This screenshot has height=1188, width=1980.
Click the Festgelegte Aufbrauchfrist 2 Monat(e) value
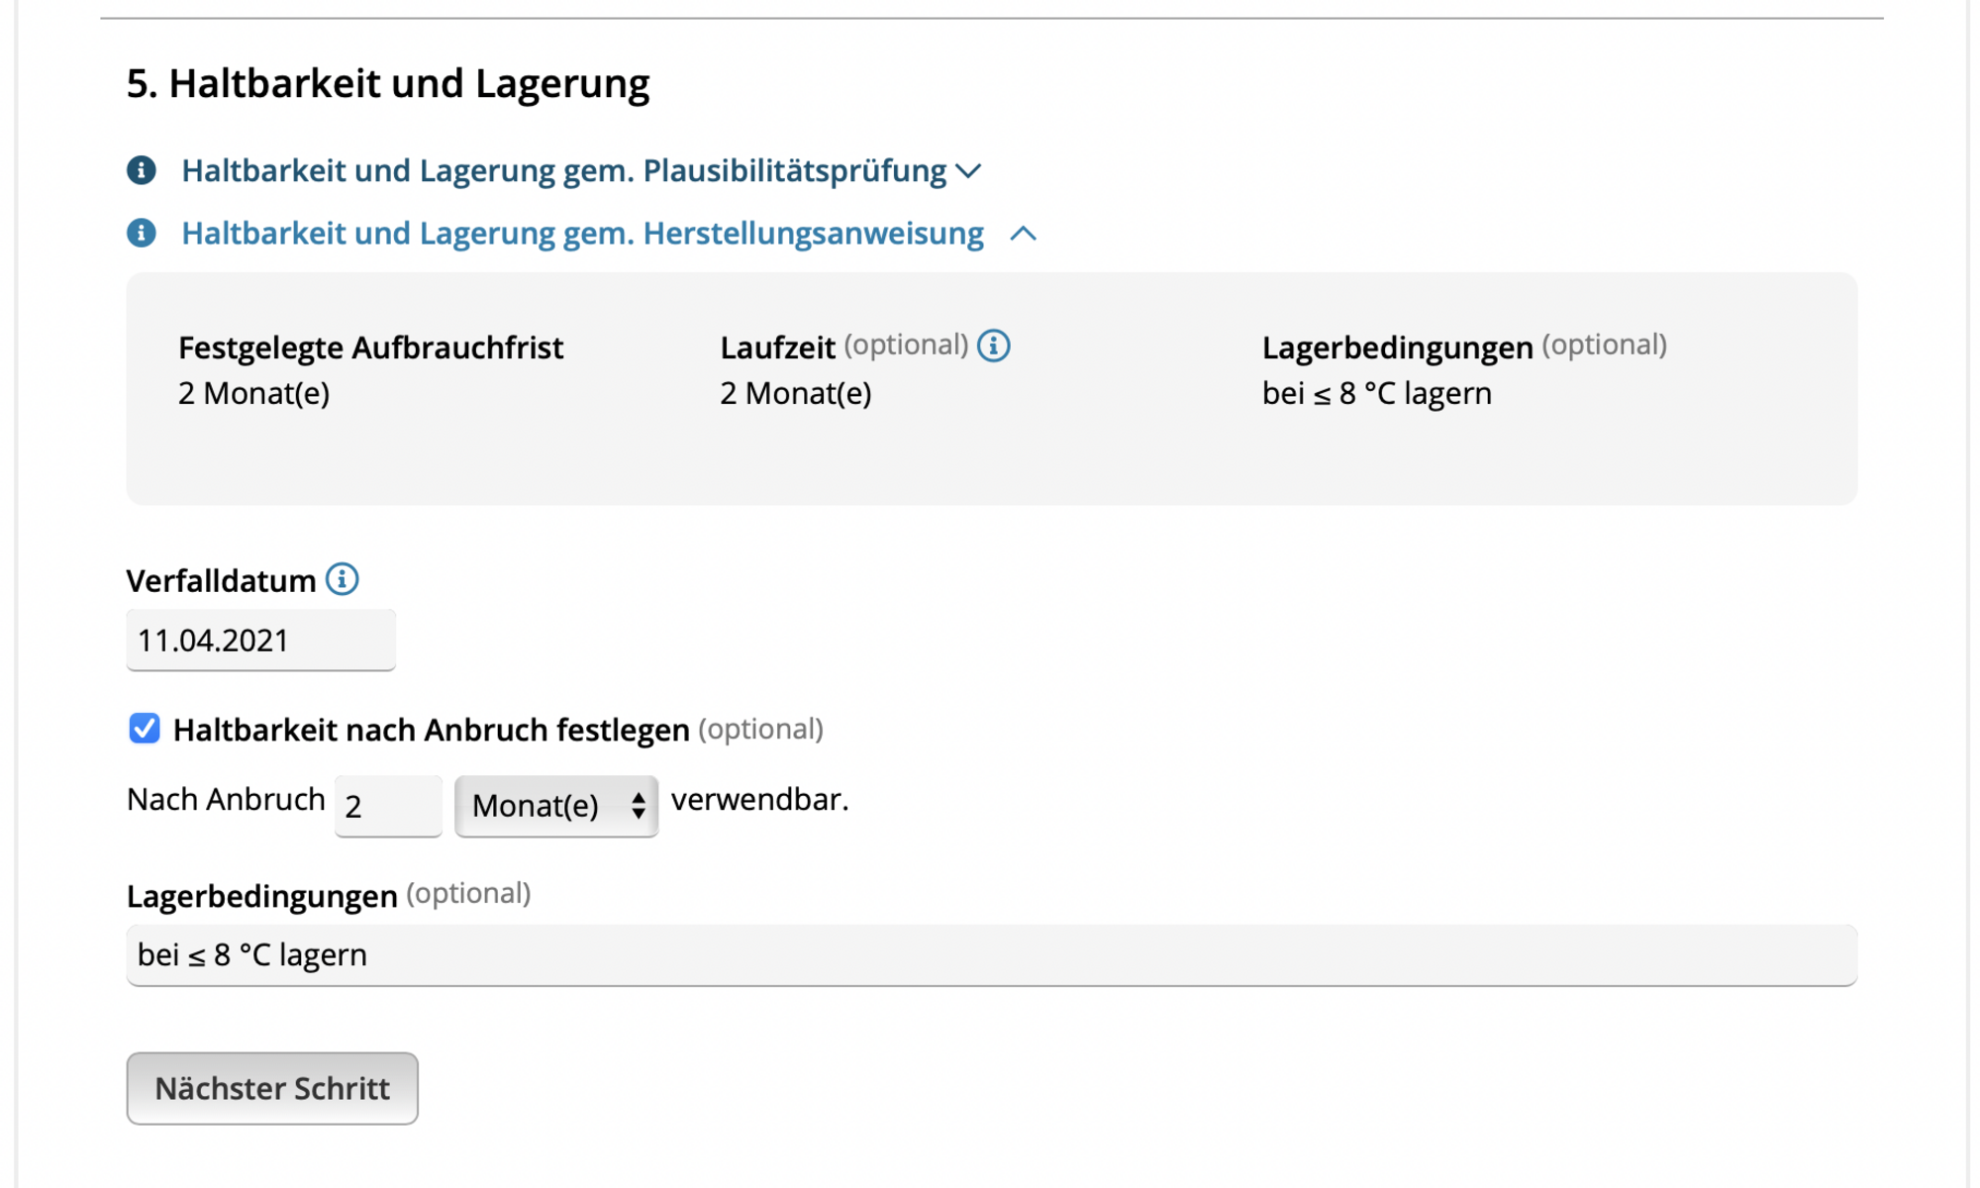254,393
